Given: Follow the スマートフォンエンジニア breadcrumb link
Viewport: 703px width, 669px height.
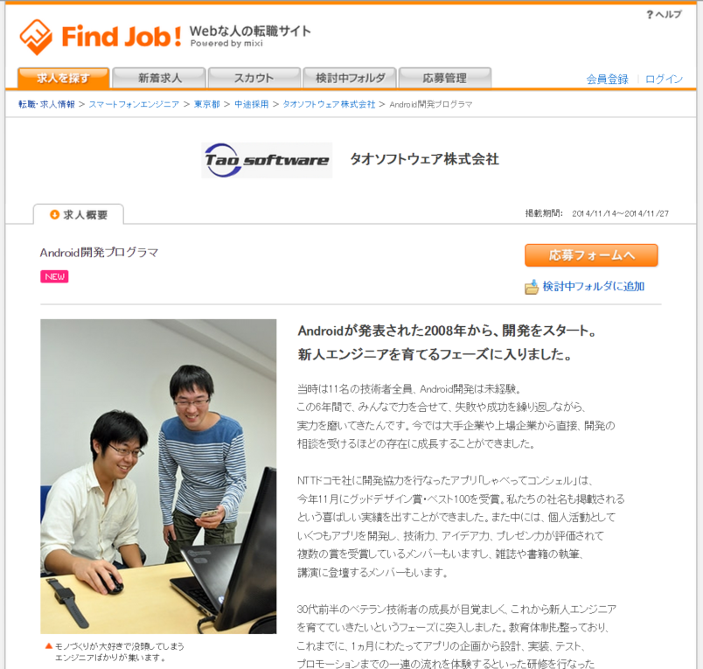Looking at the screenshot, I should pos(134,104).
